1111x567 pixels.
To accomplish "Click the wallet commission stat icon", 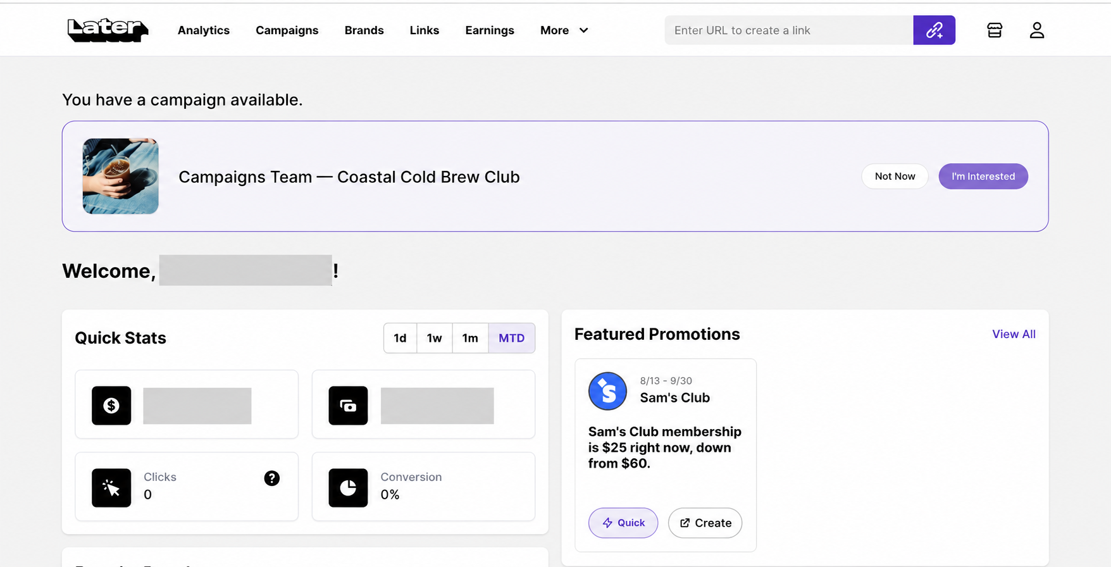I will (x=348, y=406).
